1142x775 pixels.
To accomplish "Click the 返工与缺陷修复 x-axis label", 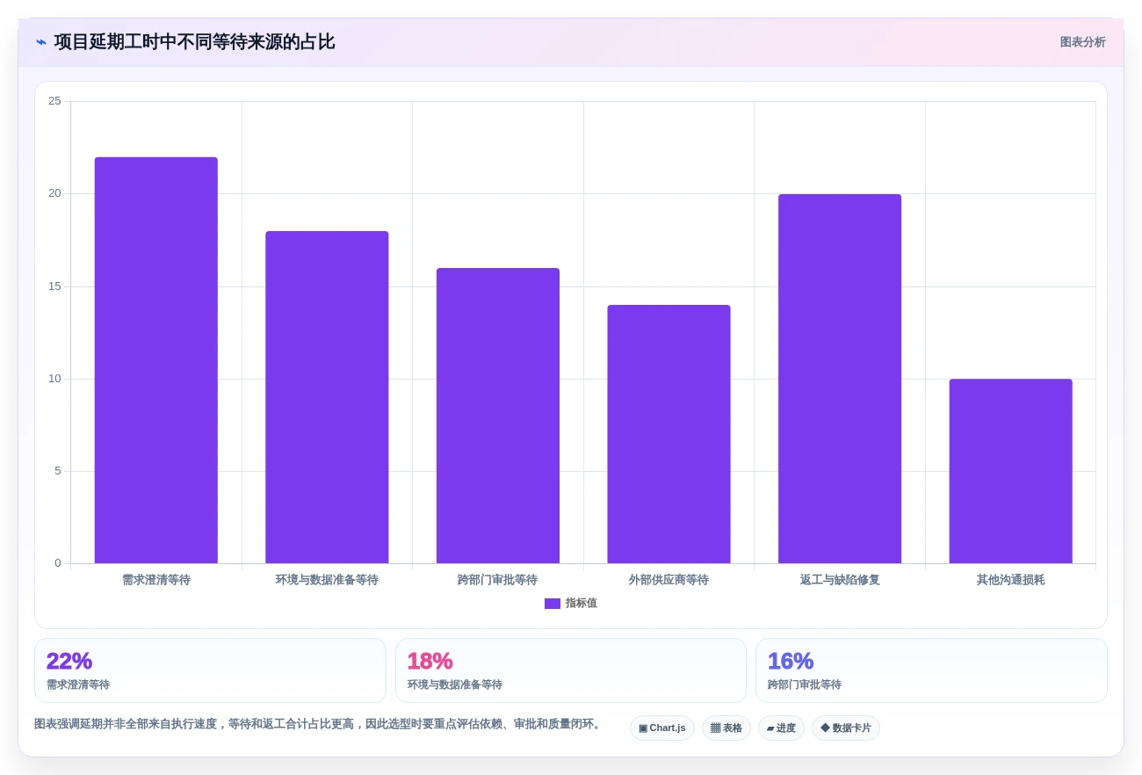I will (840, 580).
